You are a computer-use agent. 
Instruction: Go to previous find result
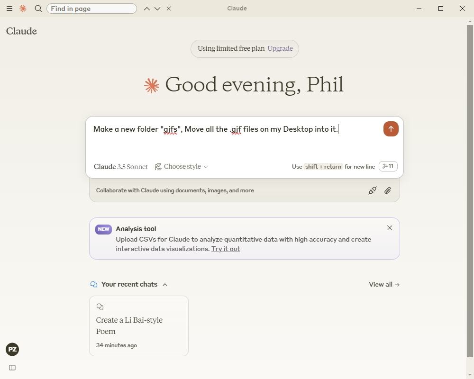(147, 9)
